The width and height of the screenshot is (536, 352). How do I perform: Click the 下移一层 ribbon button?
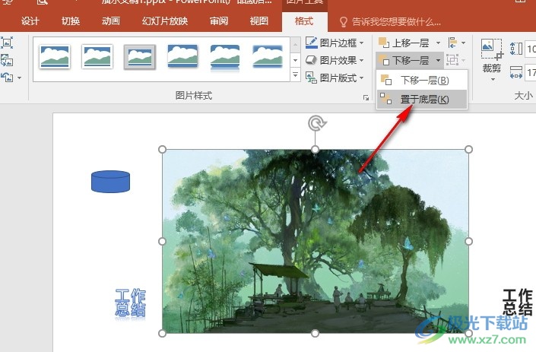click(404, 61)
